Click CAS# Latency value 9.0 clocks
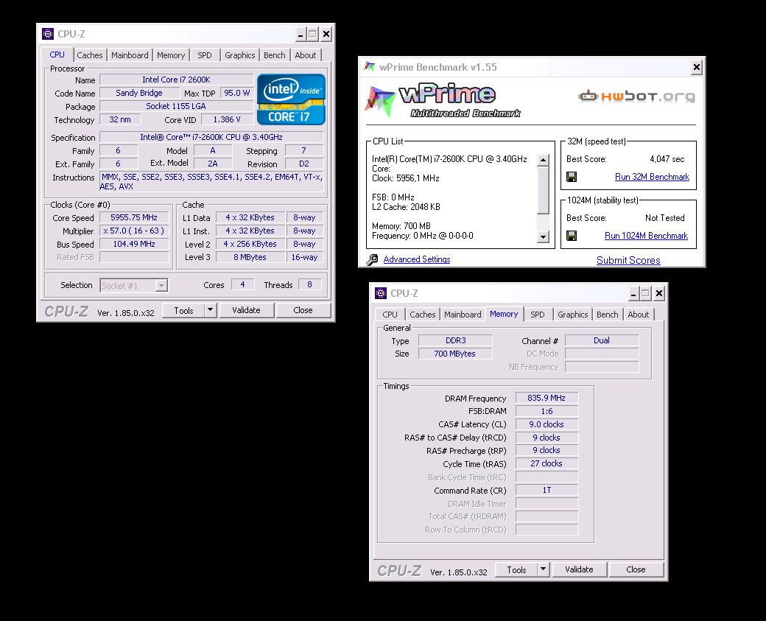 tap(547, 424)
